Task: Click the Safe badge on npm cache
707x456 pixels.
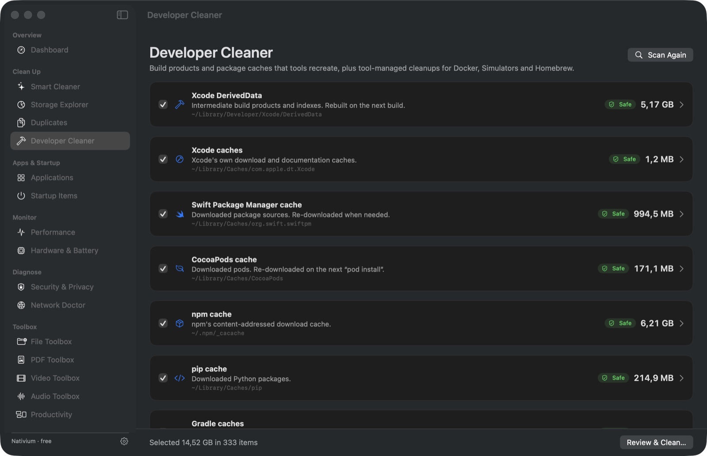Action: tap(620, 323)
